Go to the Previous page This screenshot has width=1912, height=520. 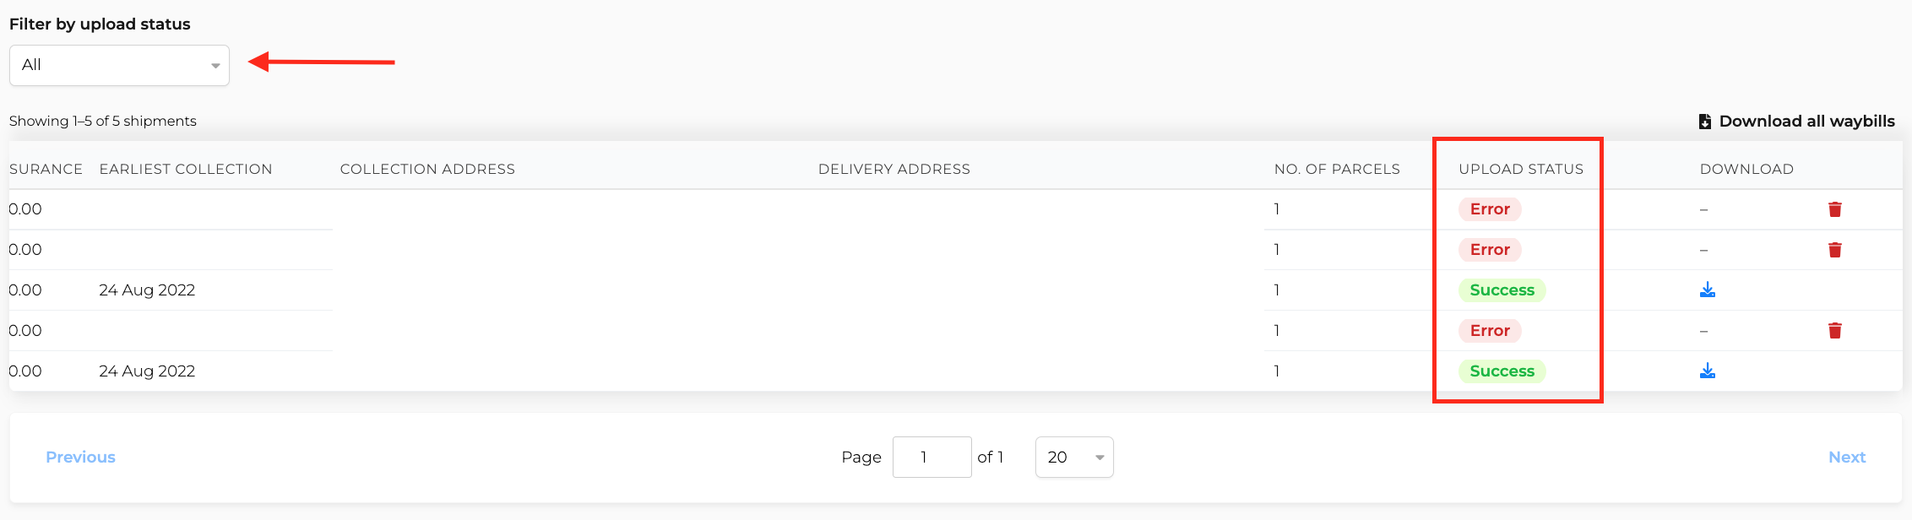click(80, 457)
